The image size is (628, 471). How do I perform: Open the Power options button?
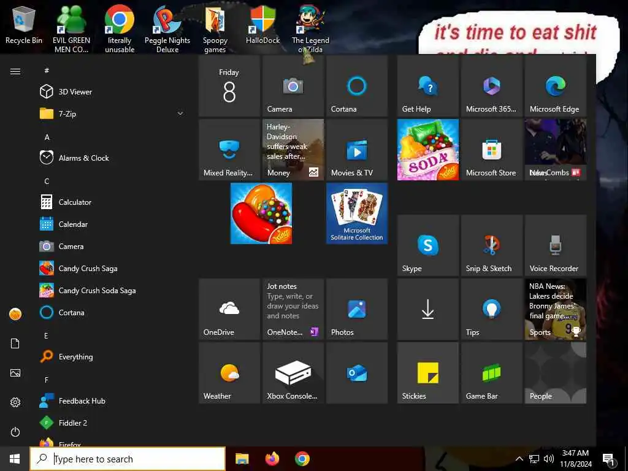[15, 432]
